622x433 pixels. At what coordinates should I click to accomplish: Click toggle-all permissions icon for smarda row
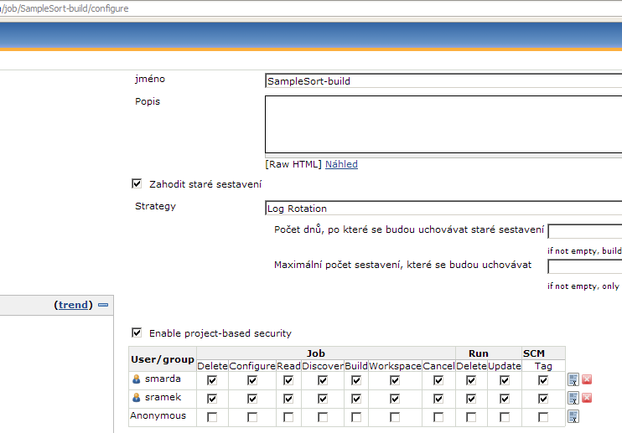click(573, 379)
